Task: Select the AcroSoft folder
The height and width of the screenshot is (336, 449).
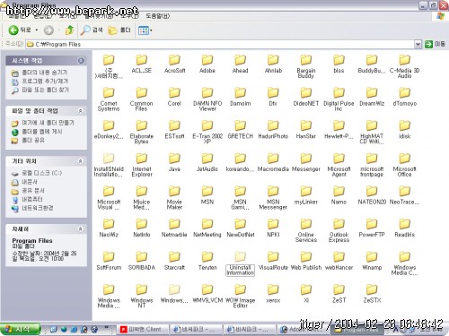Action: coord(174,64)
